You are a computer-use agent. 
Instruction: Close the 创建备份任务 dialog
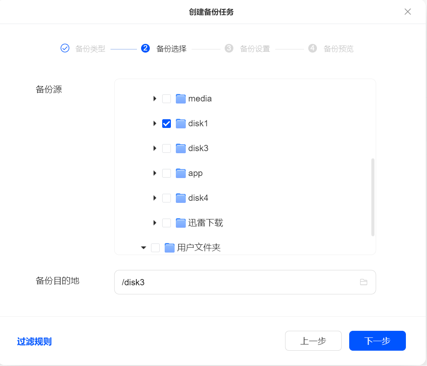pyautogui.click(x=408, y=12)
